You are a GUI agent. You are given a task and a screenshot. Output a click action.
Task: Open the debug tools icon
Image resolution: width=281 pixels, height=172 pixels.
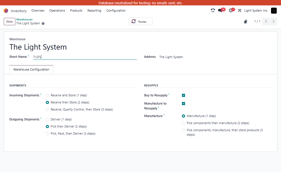240,10
